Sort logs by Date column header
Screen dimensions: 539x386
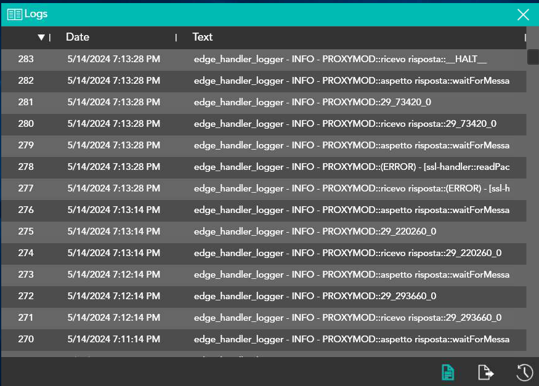tap(78, 37)
